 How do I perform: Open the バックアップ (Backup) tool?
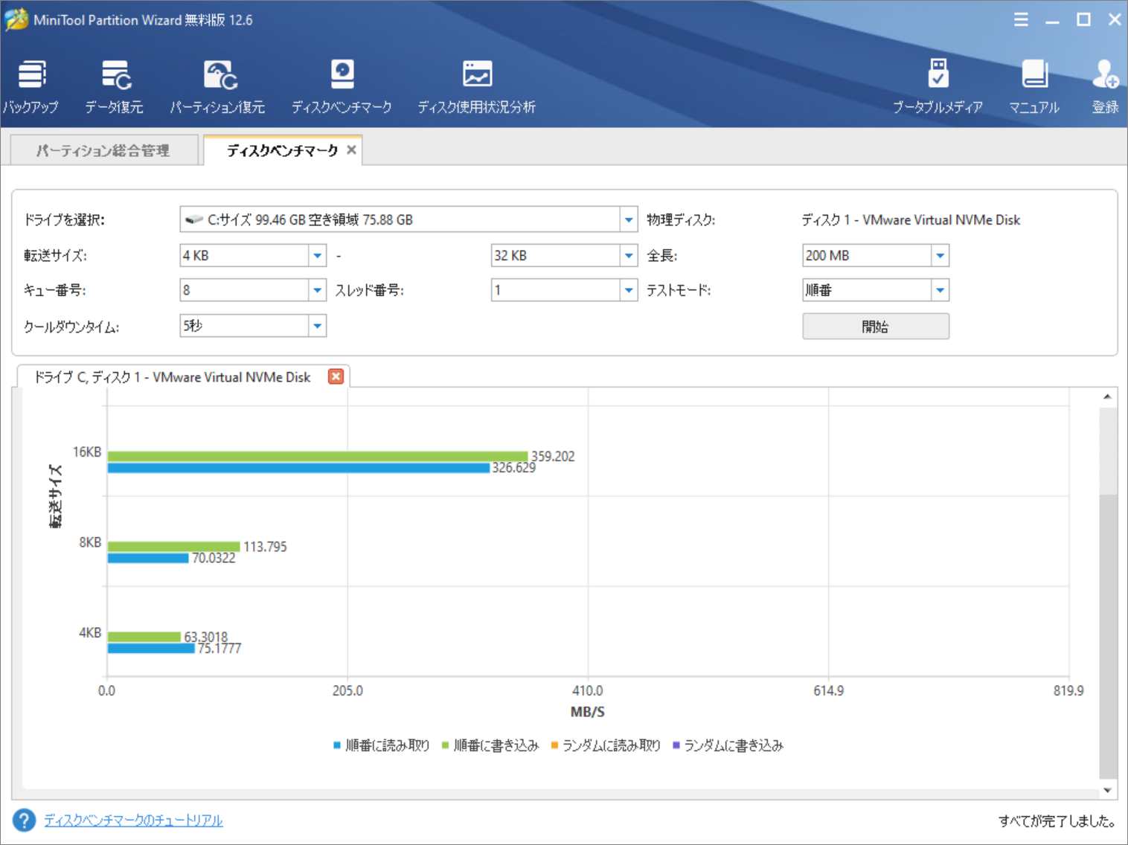click(x=31, y=83)
